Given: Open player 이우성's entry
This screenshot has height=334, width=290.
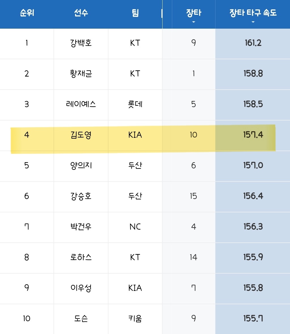Looking at the screenshot, I should pyautogui.click(x=81, y=288).
